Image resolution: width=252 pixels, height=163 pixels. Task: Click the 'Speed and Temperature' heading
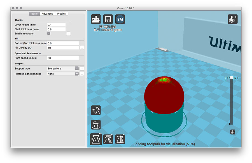pos(28,53)
